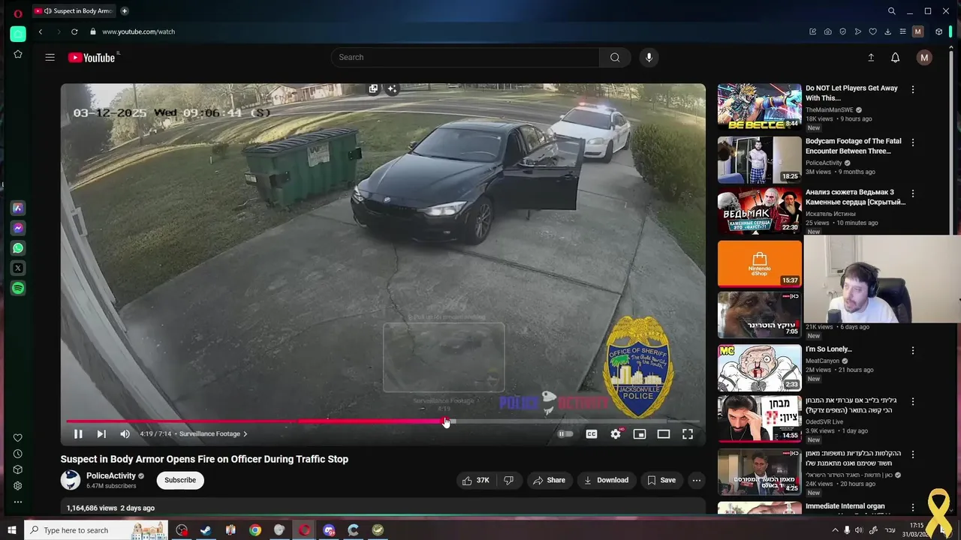Open WhatsApp in Opera sidebar
961x540 pixels.
click(x=18, y=248)
